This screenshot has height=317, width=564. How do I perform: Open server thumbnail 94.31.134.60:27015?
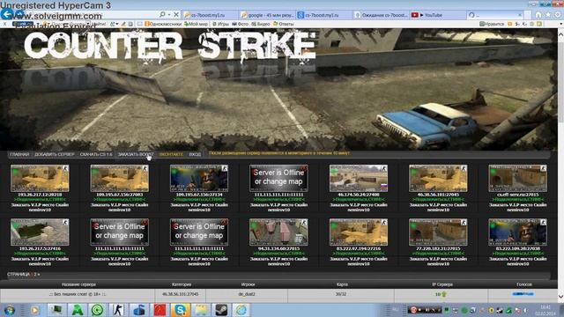pos(278,232)
